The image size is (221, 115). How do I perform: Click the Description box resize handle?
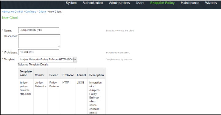59,46
